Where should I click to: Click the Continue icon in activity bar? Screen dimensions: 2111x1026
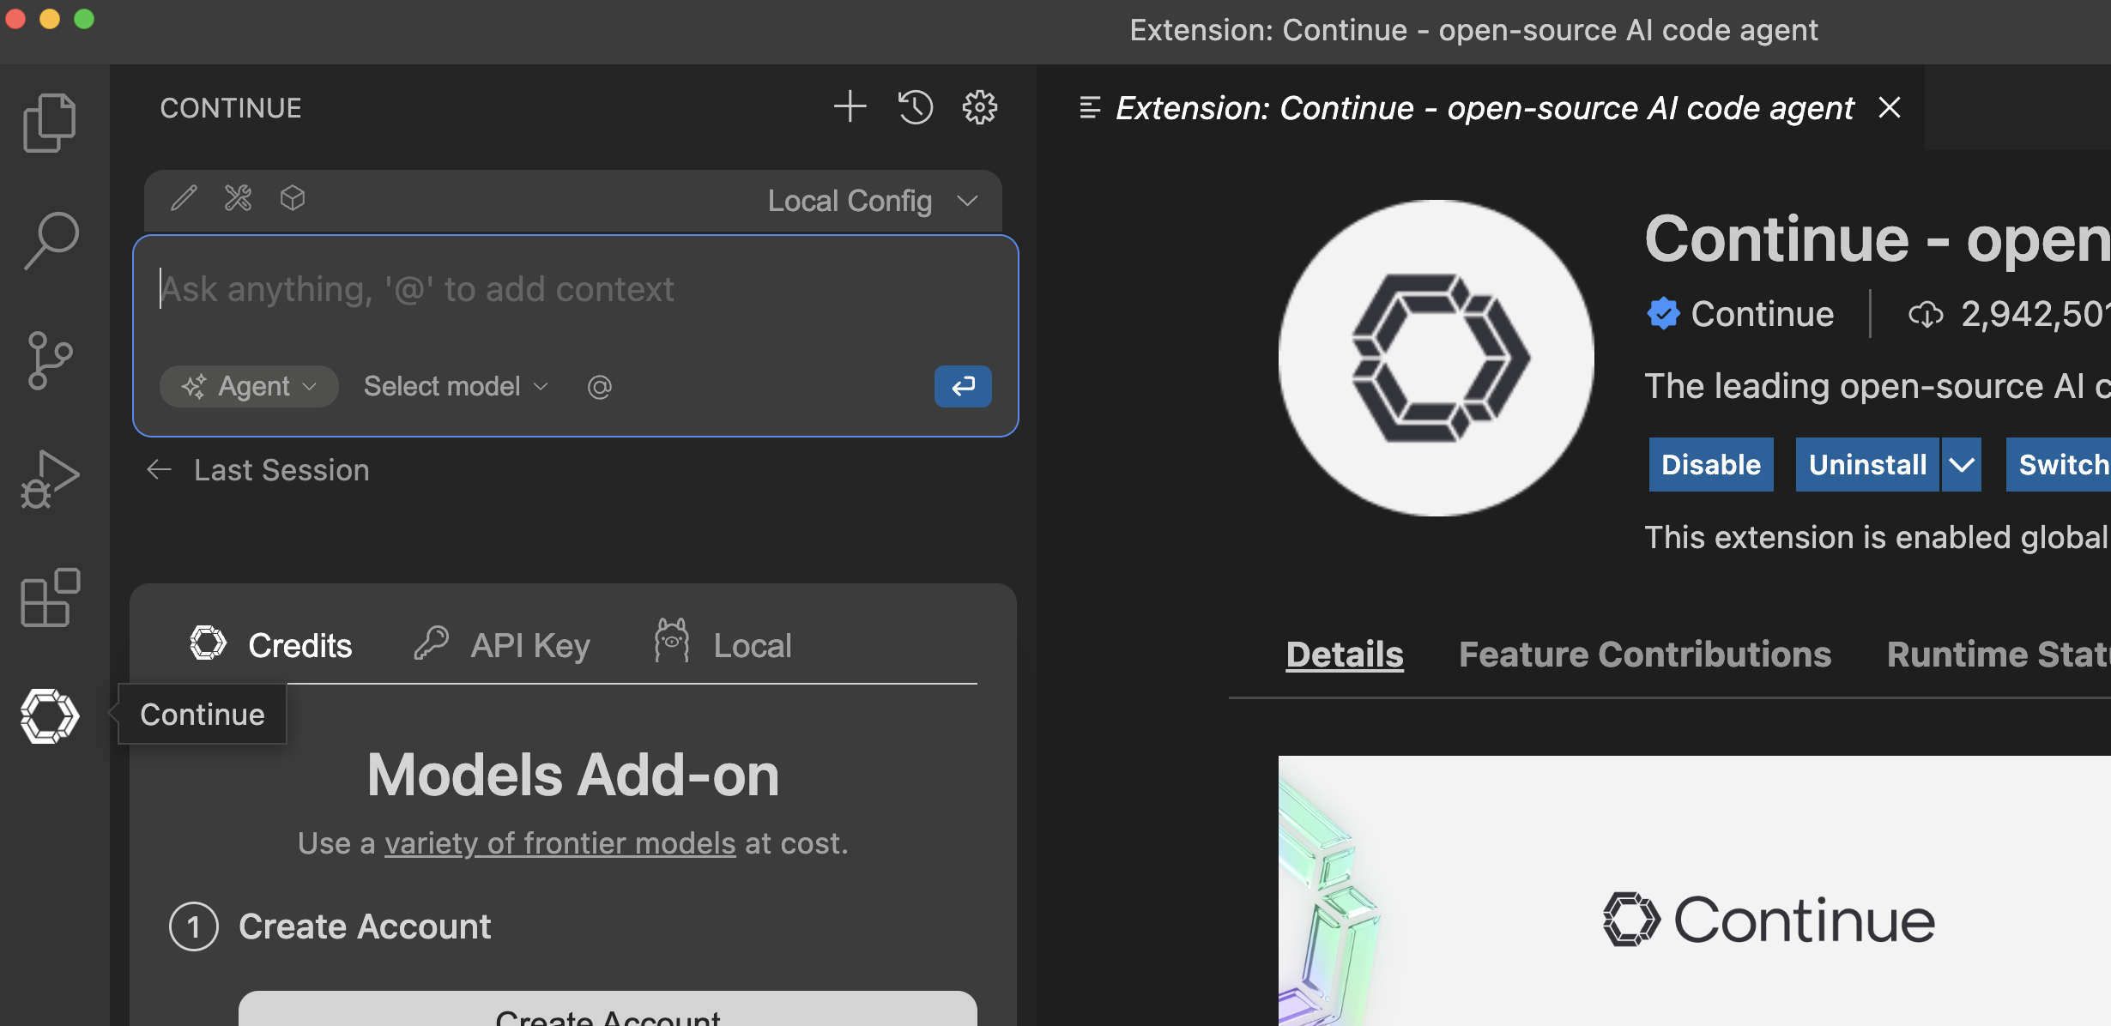click(x=50, y=715)
